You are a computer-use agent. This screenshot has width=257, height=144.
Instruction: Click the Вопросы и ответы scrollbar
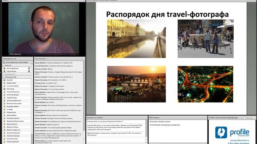(x=147, y=132)
